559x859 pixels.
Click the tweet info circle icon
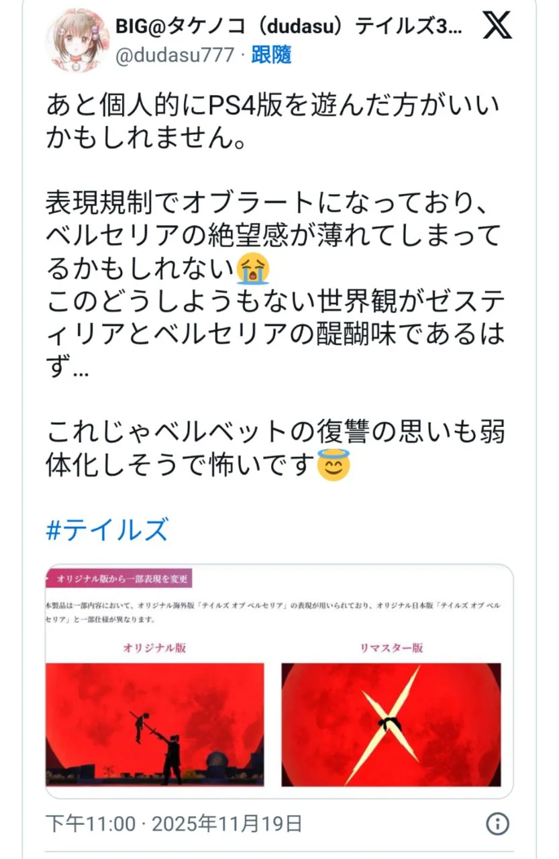coord(497,823)
